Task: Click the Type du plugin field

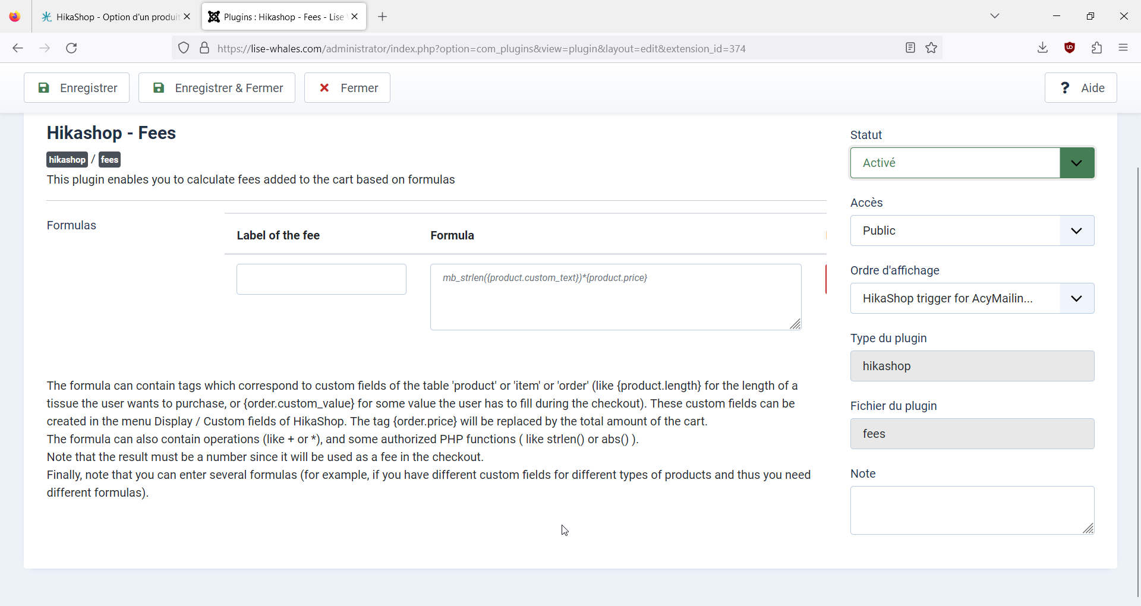Action: 972,366
